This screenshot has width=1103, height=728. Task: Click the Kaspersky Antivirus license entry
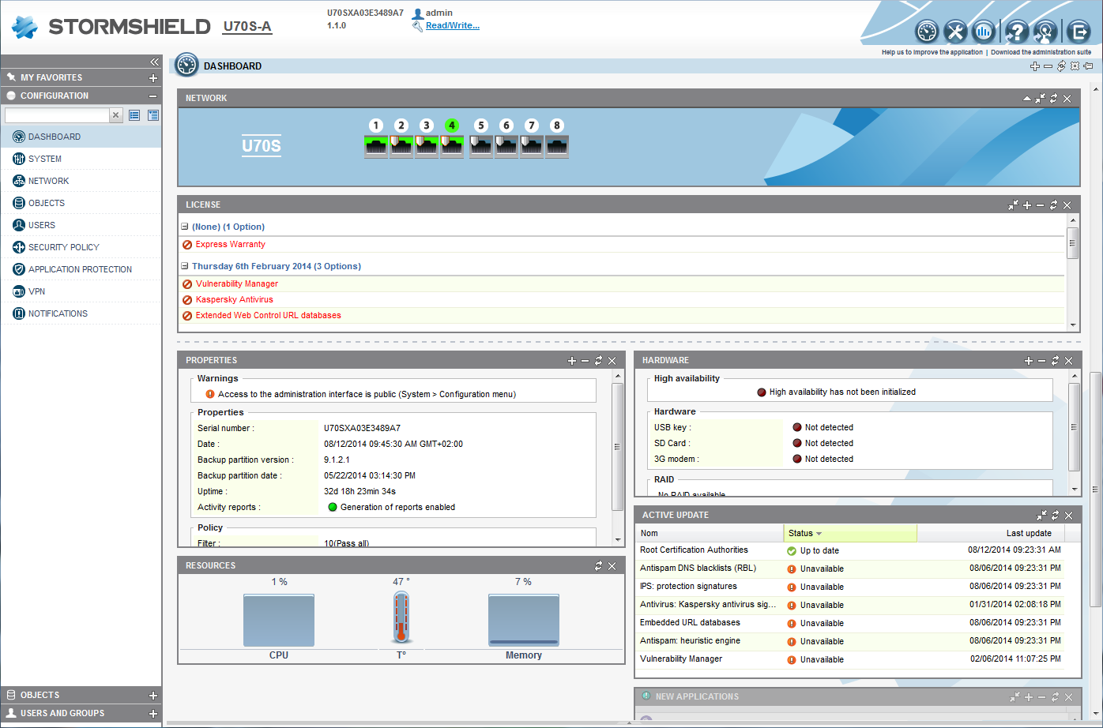pyautogui.click(x=235, y=300)
